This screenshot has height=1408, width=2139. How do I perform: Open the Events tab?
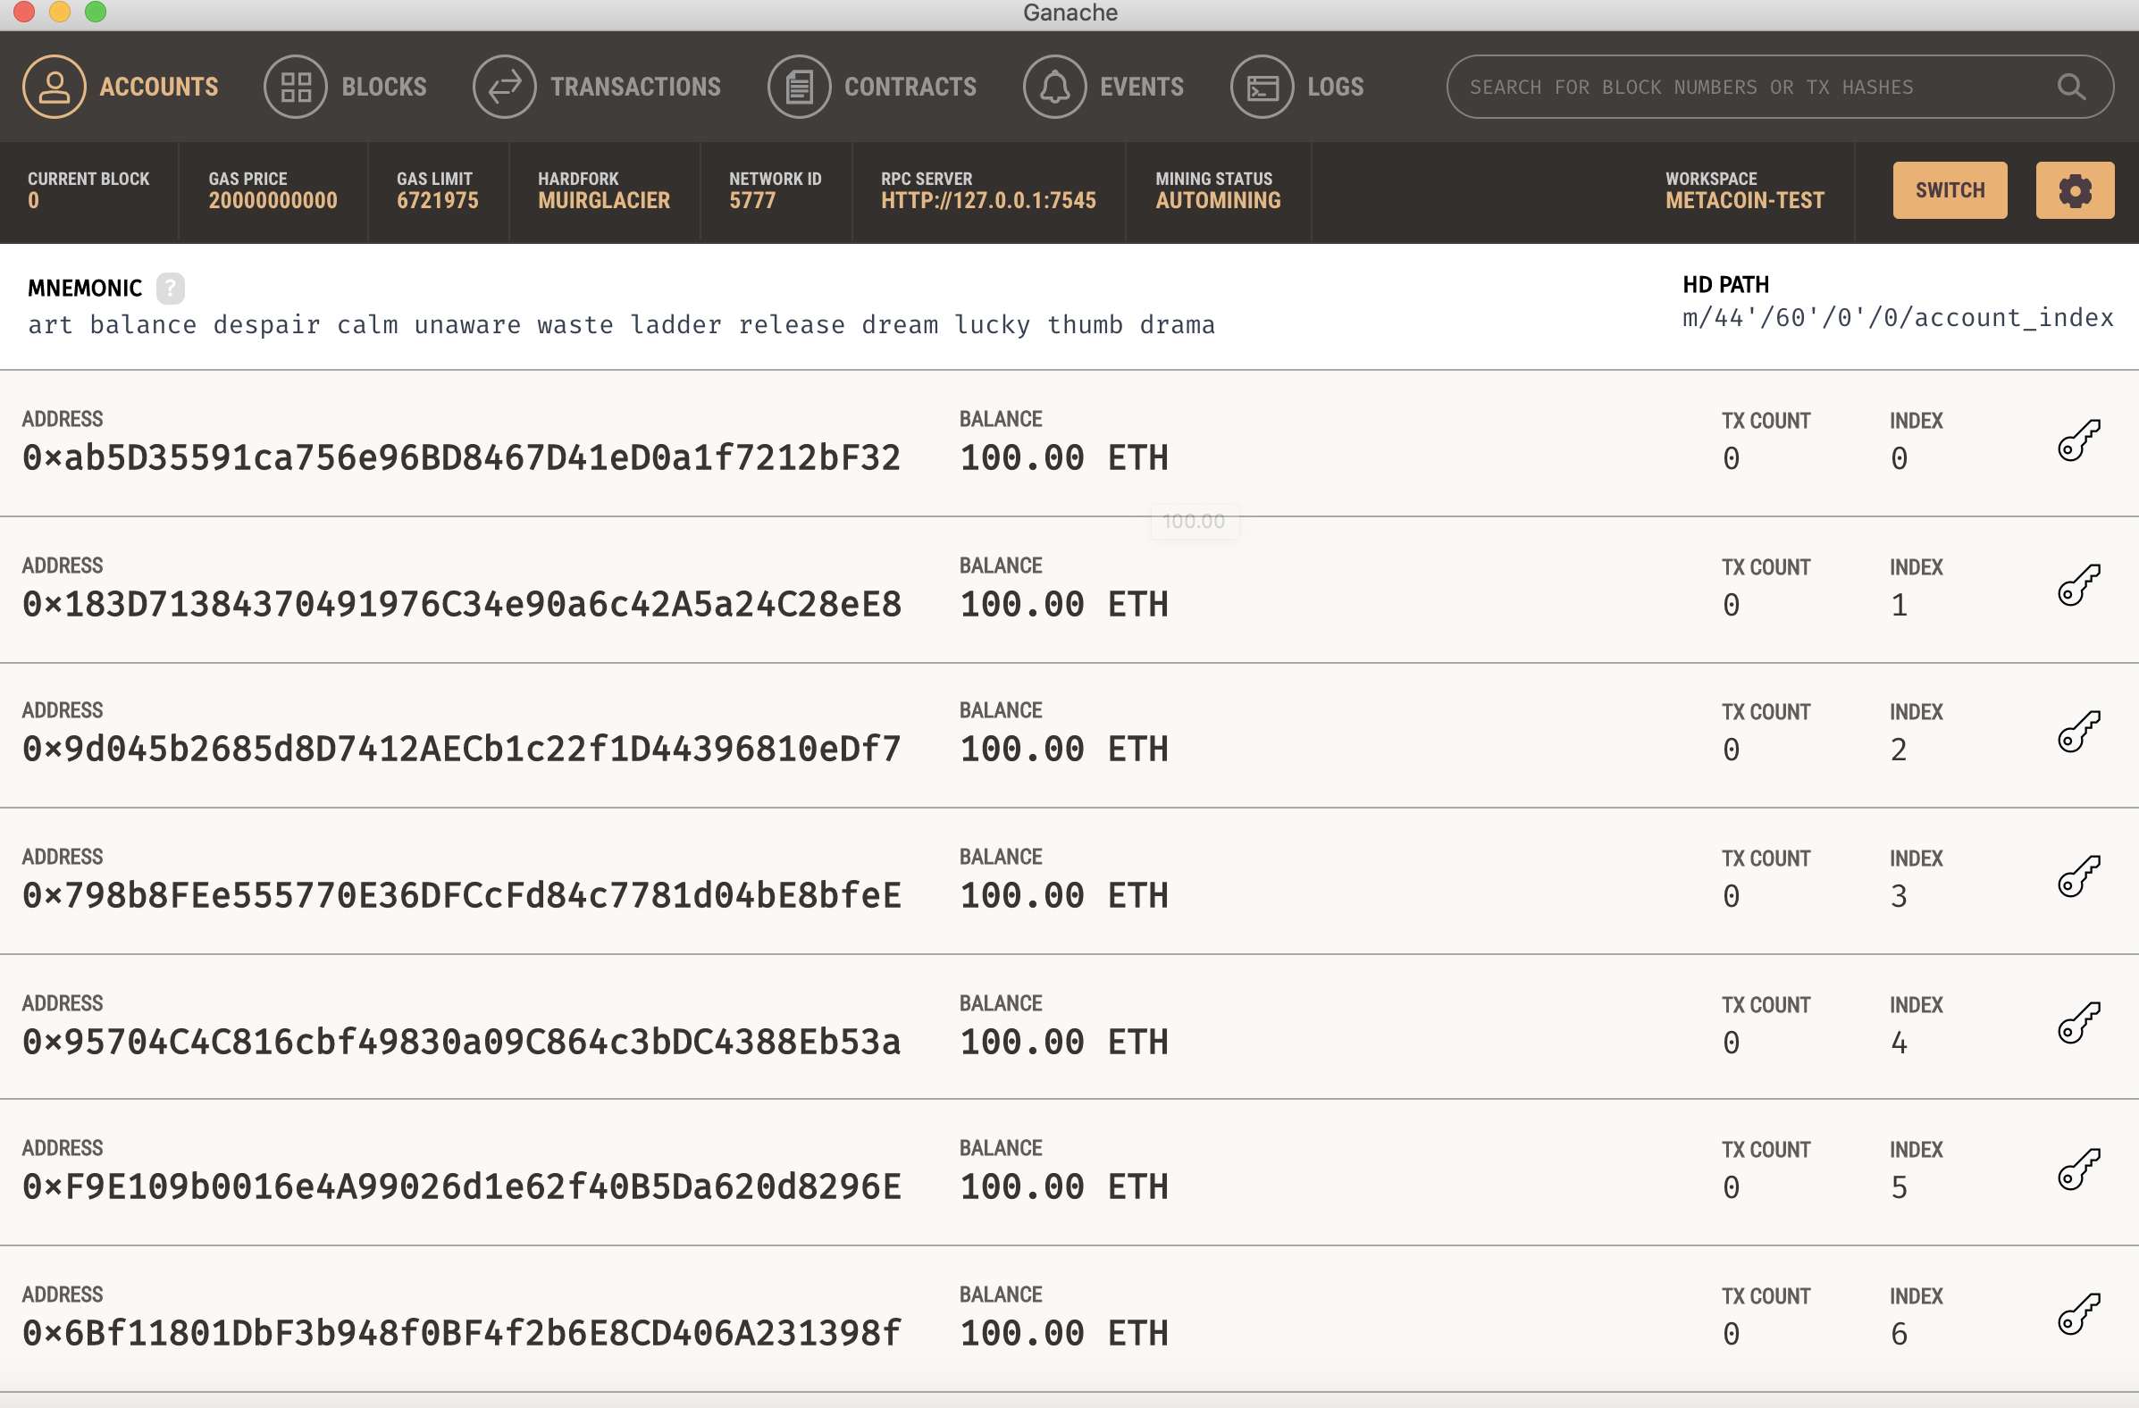pos(1103,87)
